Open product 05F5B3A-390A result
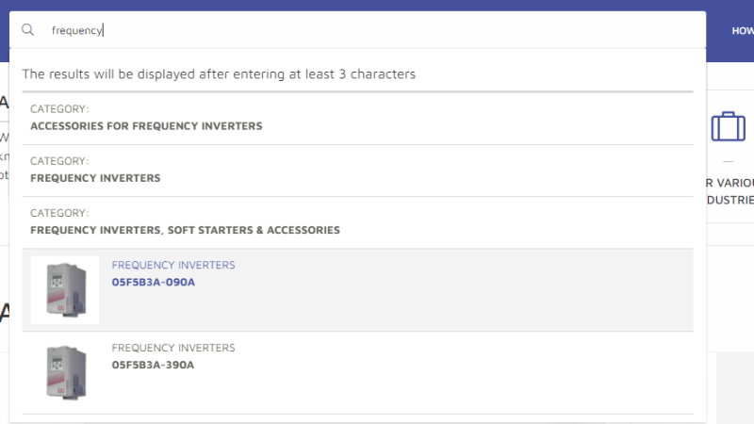The image size is (754, 424). pyautogui.click(x=153, y=365)
